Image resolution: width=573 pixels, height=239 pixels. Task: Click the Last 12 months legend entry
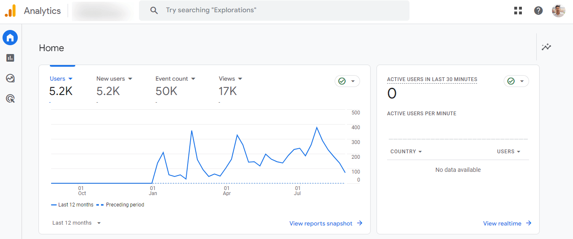tap(72, 205)
